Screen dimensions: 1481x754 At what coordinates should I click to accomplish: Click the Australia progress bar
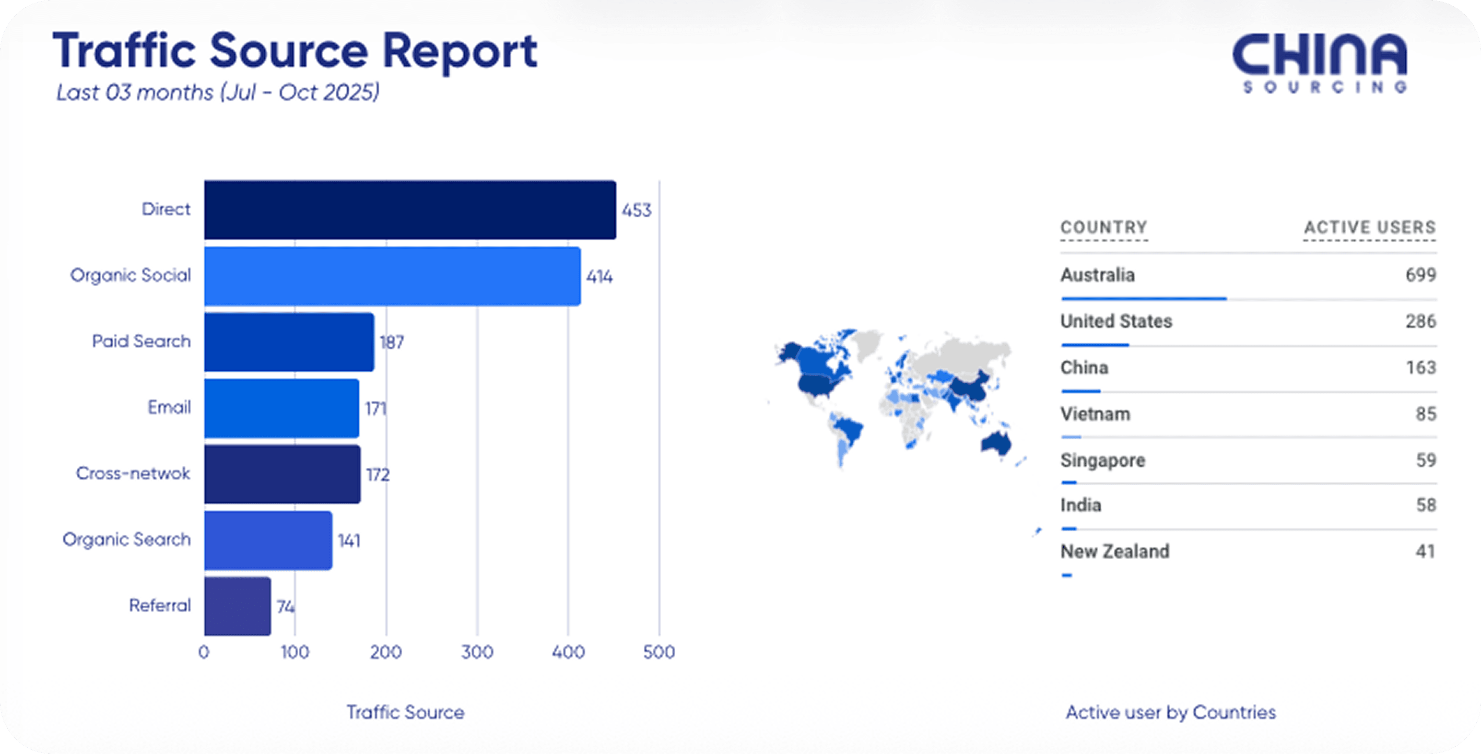1144,299
